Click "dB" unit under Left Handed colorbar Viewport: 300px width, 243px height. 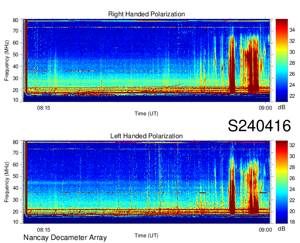[x=281, y=228]
